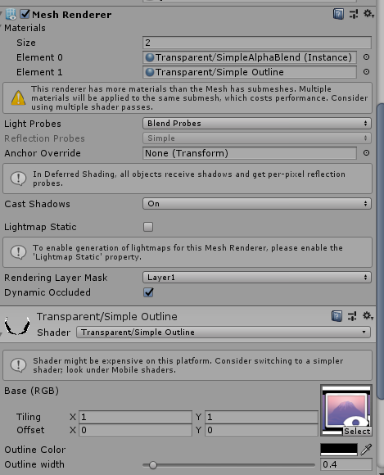Click Tiling X value field
This screenshot has height=475, width=384.
(x=135, y=417)
